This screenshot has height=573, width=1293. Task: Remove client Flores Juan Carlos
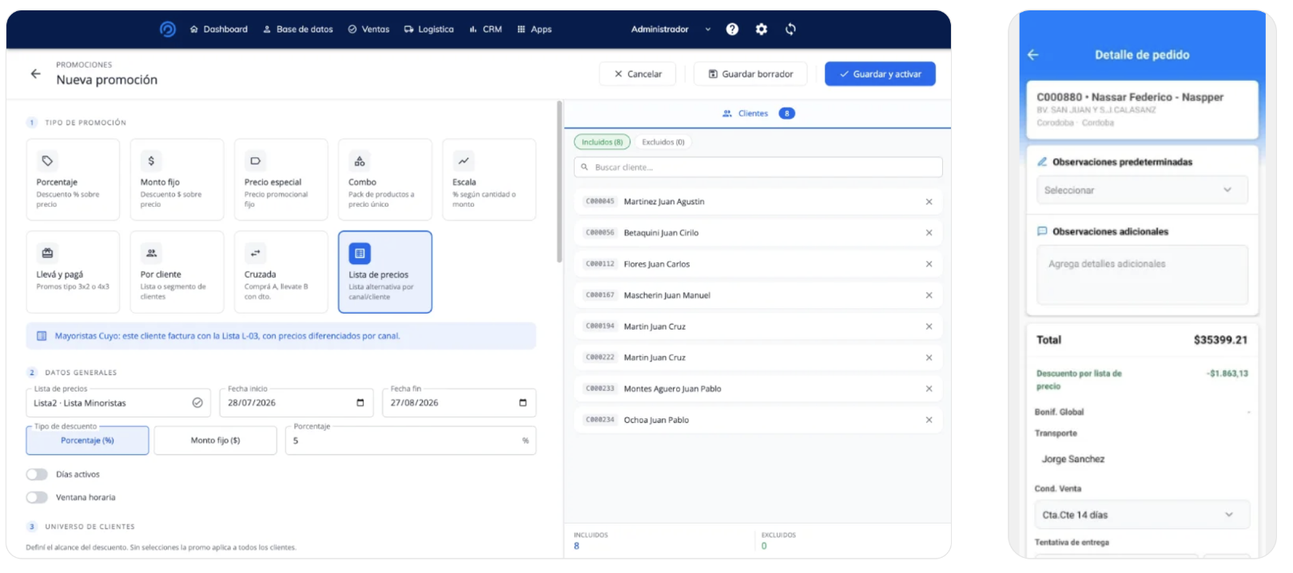coord(929,264)
